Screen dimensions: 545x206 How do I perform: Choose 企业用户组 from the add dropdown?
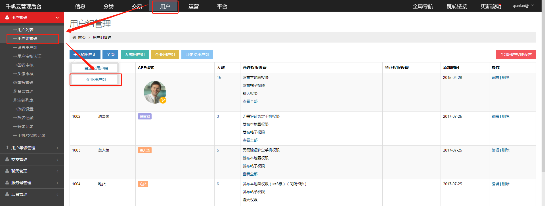tap(95, 79)
